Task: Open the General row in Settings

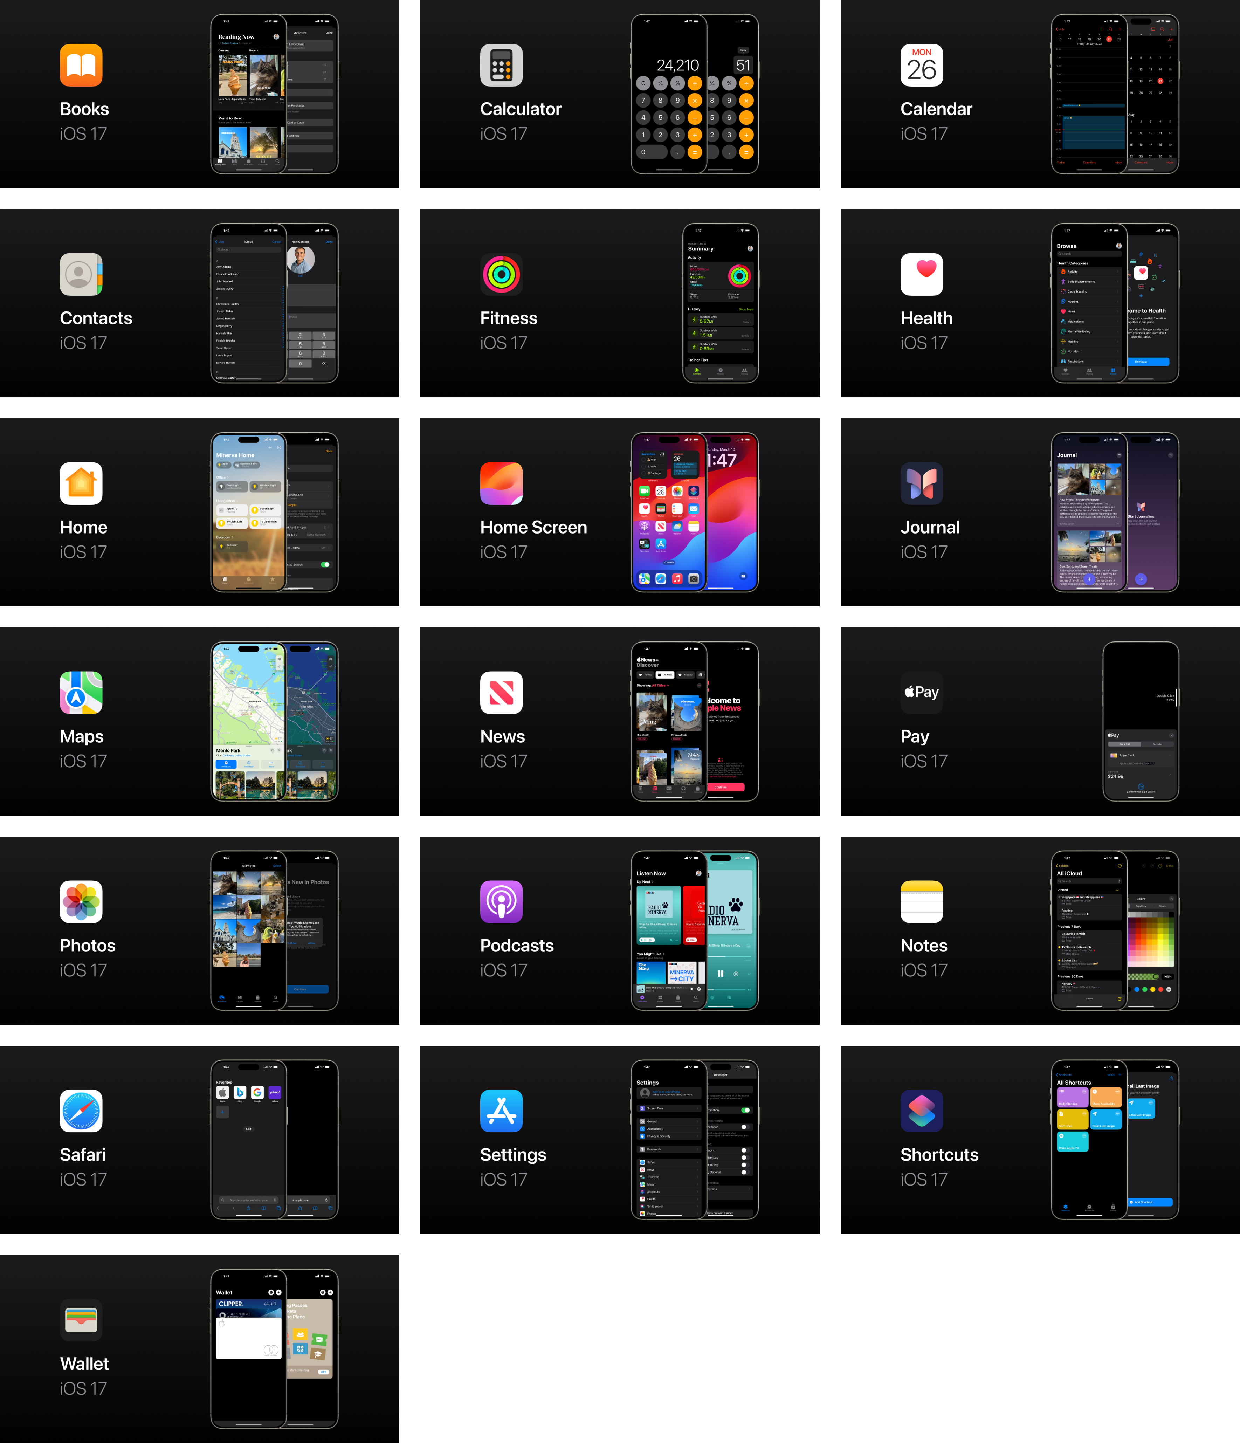Action: (x=670, y=1121)
